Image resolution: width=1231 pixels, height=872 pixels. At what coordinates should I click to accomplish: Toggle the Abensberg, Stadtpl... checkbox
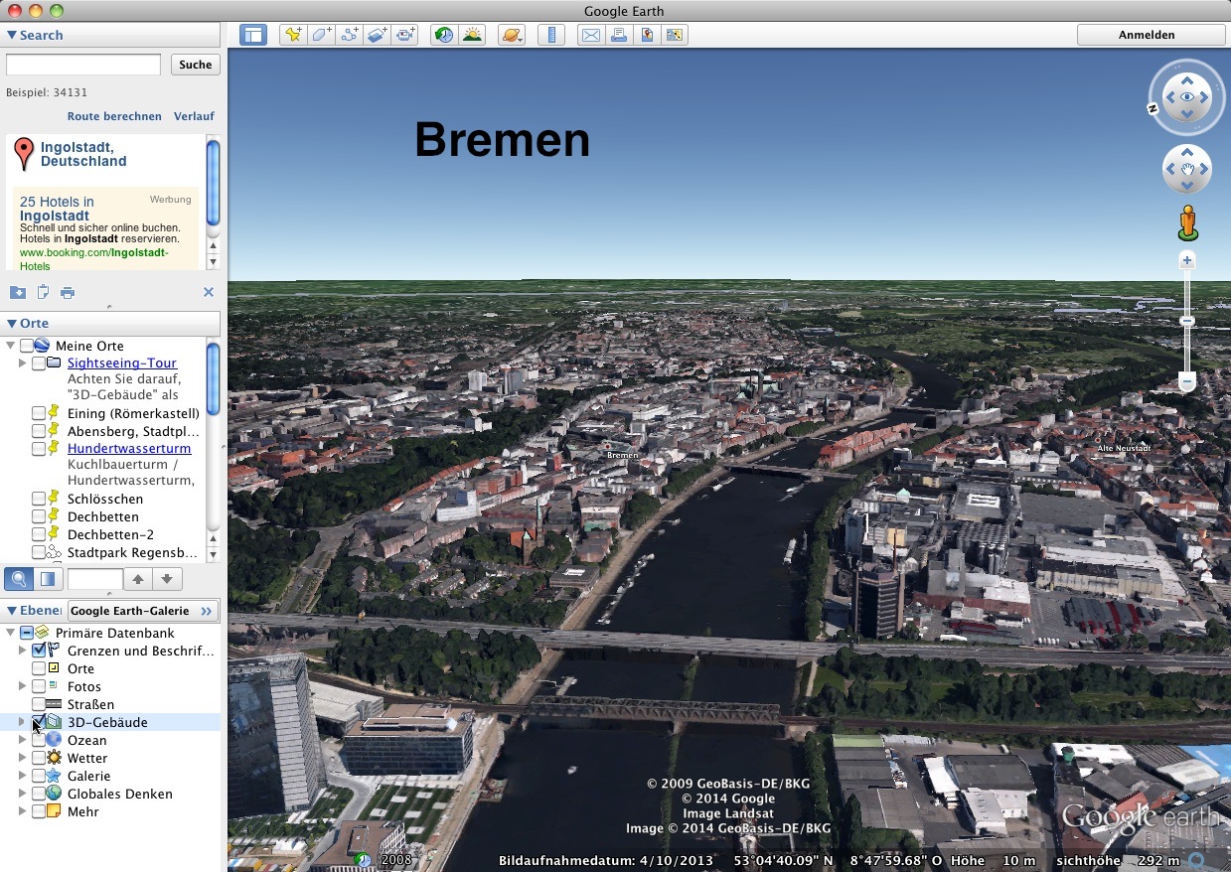[38, 431]
